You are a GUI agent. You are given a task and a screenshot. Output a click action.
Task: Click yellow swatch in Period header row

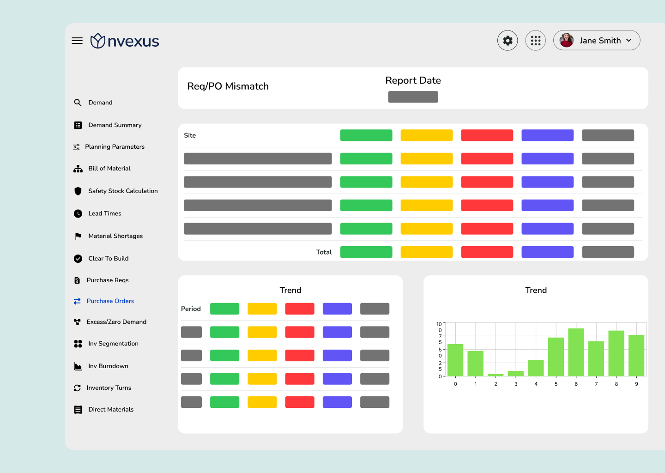click(x=262, y=309)
